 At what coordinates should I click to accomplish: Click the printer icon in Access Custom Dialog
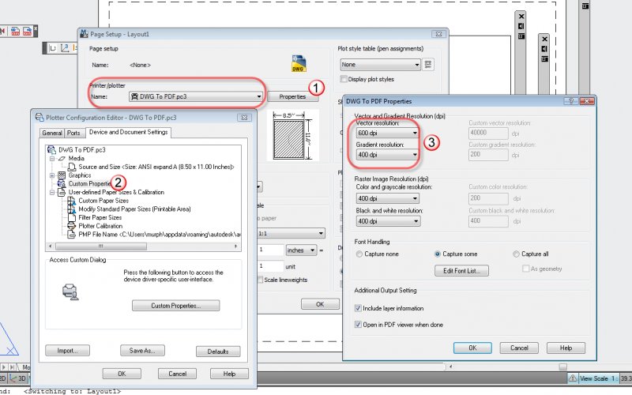[x=70, y=292]
